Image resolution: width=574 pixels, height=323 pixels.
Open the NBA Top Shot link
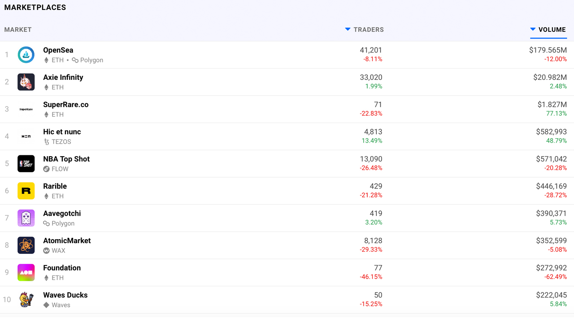pyautogui.click(x=66, y=159)
